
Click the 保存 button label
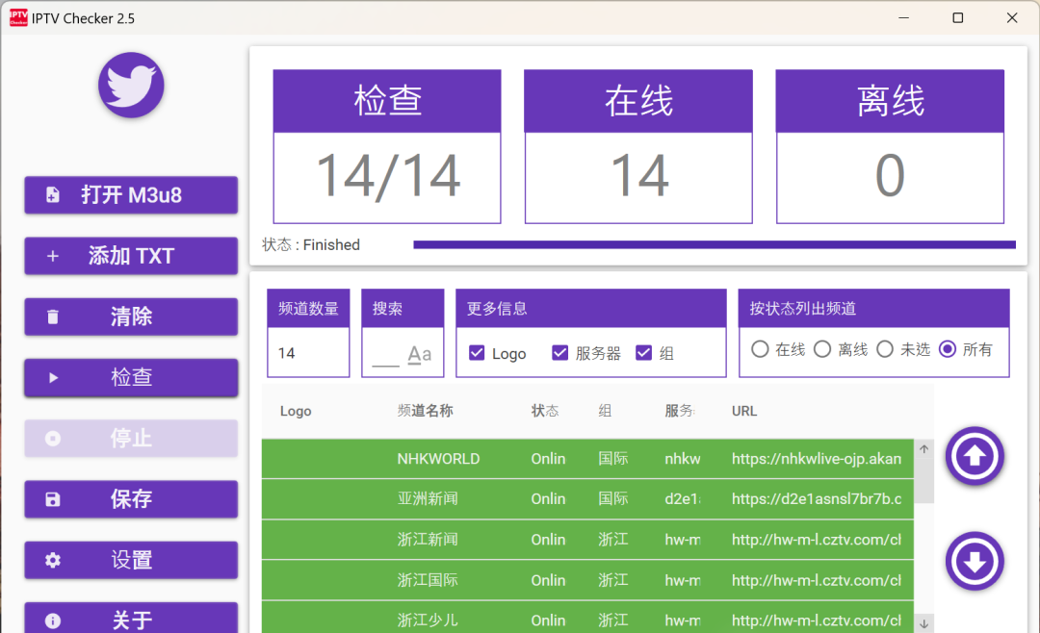131,499
